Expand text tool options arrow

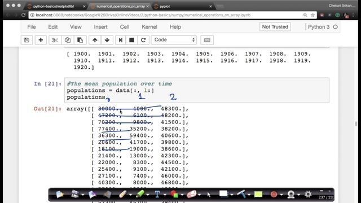(x=165, y=195)
